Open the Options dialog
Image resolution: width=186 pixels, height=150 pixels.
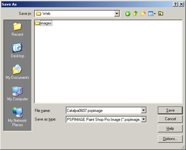[170, 139]
